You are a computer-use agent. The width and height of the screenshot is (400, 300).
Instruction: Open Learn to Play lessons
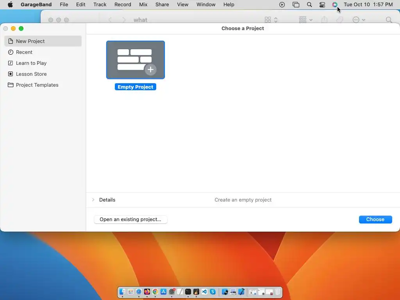(x=43, y=63)
